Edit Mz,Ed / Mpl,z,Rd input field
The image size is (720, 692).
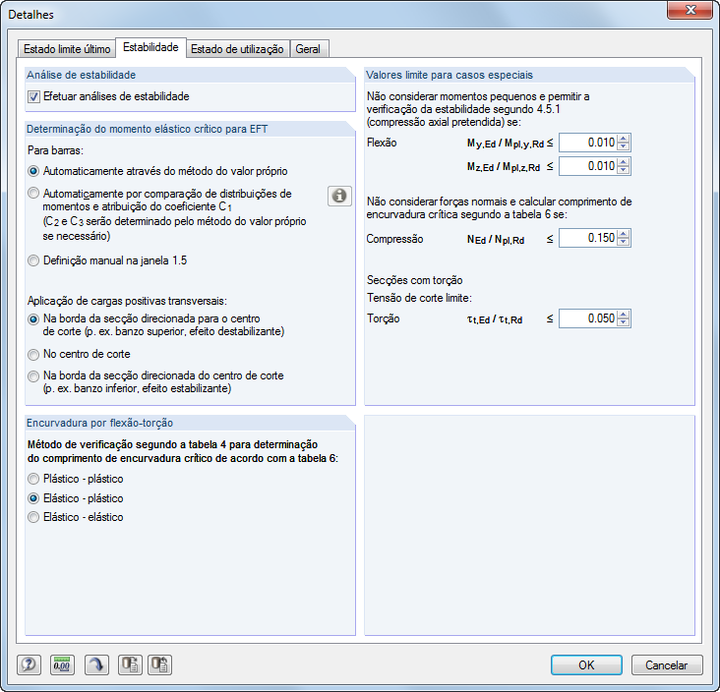click(x=588, y=166)
